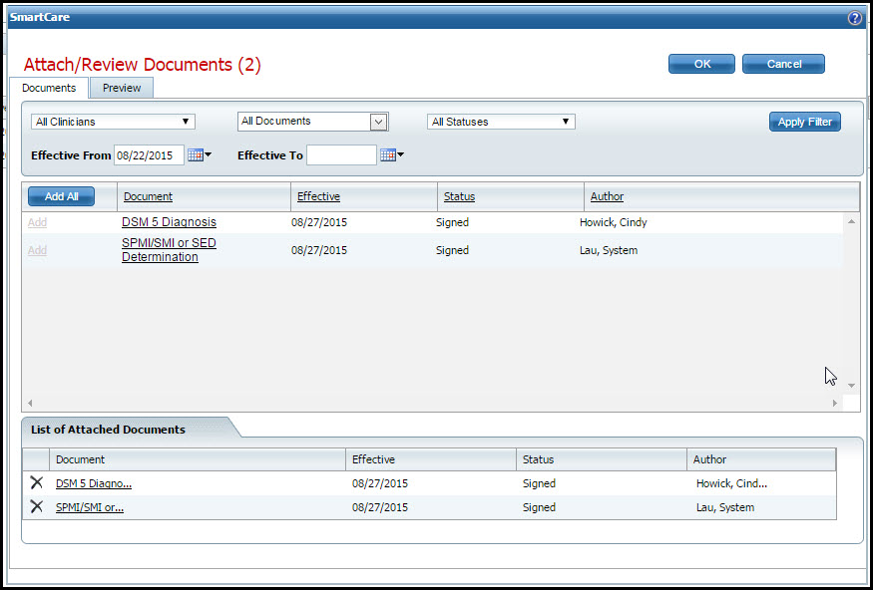Switch to the Preview tab

coord(122,88)
